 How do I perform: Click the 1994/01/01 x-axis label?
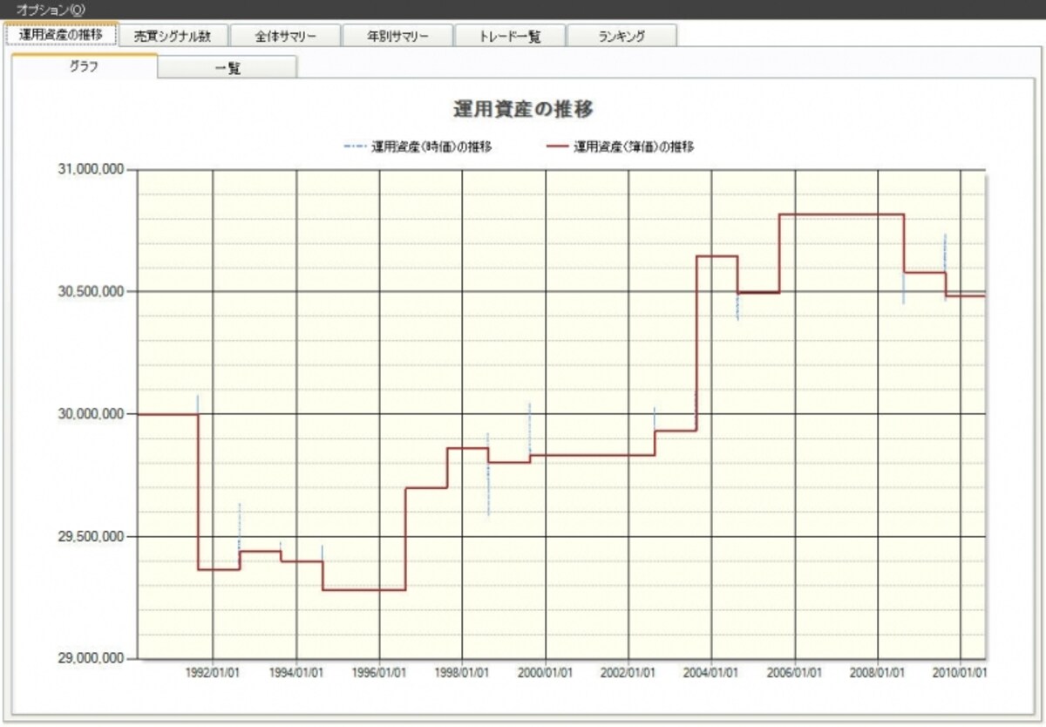(296, 673)
